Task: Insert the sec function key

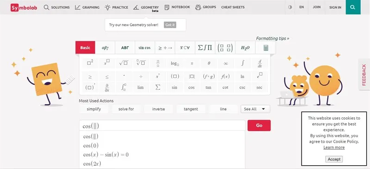Action: 259,87
